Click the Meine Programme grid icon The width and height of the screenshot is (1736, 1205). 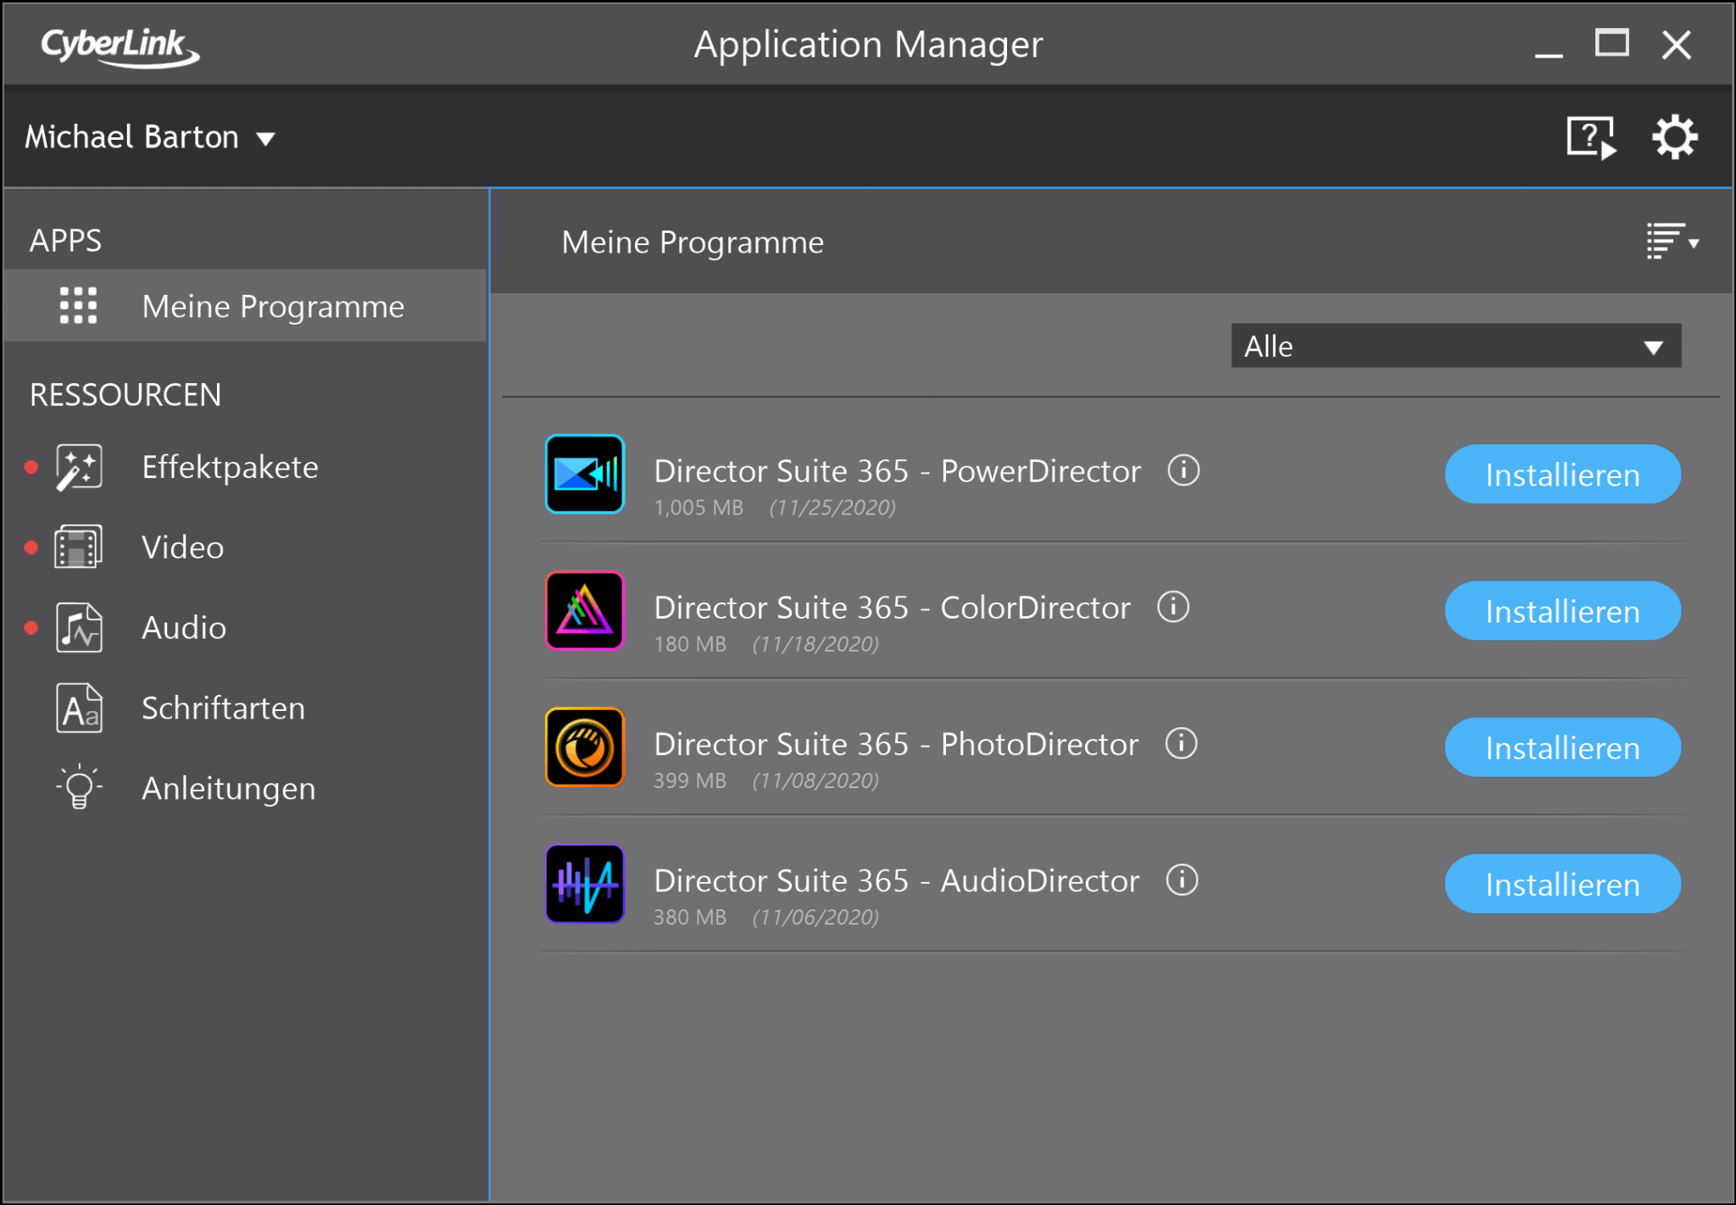[78, 305]
